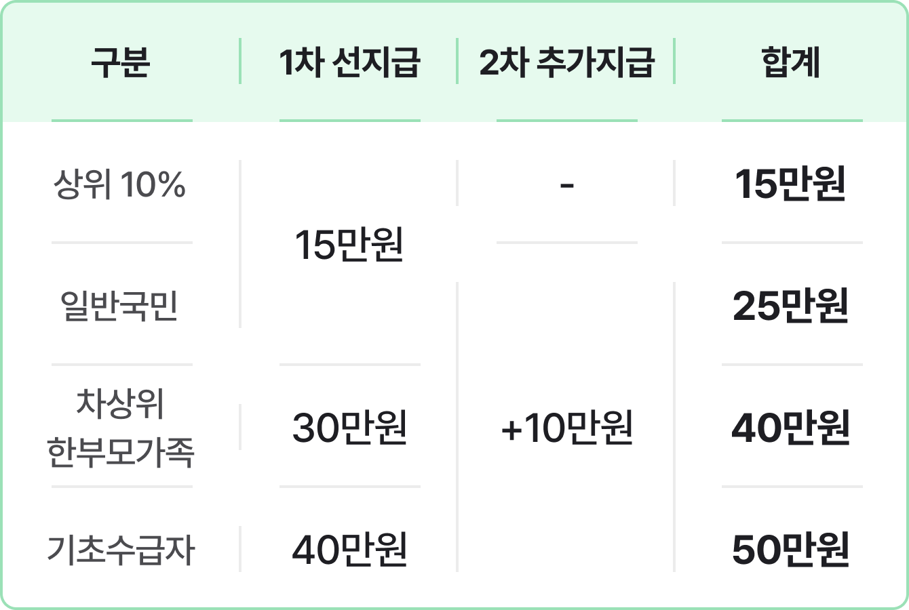
Task: Click the green header row background
Action: 454,62
